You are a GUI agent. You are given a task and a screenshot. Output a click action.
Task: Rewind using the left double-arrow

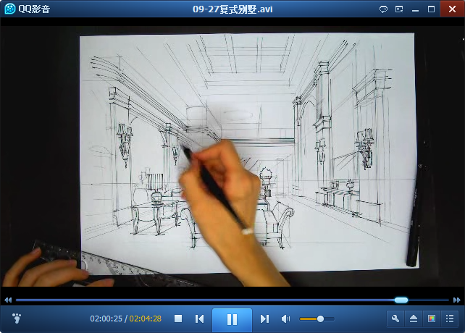click(x=8, y=300)
